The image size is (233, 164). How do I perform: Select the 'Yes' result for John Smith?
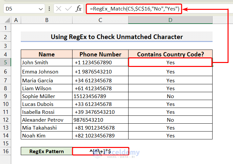pos(170,62)
